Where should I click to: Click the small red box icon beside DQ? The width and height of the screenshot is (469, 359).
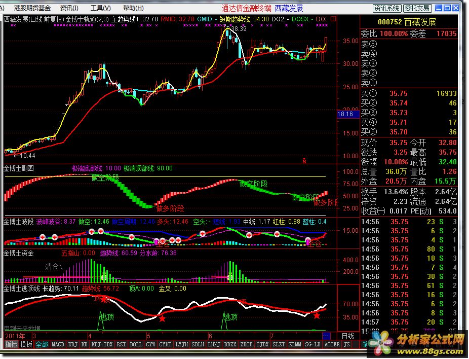pos(333,19)
